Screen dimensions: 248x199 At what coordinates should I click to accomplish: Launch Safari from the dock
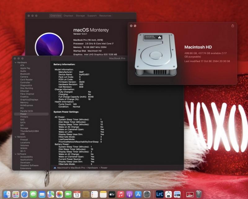24,194
